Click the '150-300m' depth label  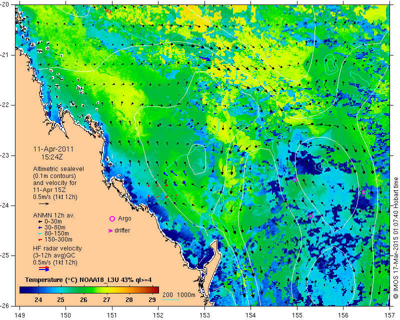coord(58,239)
